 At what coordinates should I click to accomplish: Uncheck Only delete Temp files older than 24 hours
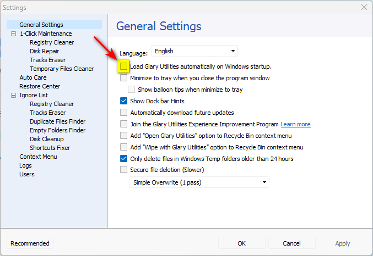[x=124, y=158]
